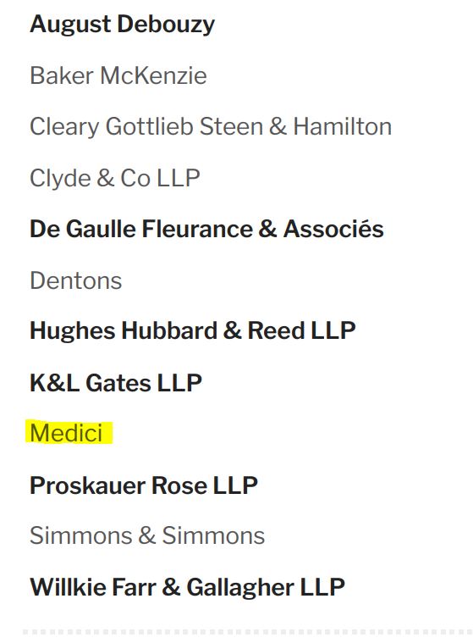Click the K&L Gates LLP entry
Image resolution: width=473 pixels, height=643 pixels.
click(x=116, y=383)
